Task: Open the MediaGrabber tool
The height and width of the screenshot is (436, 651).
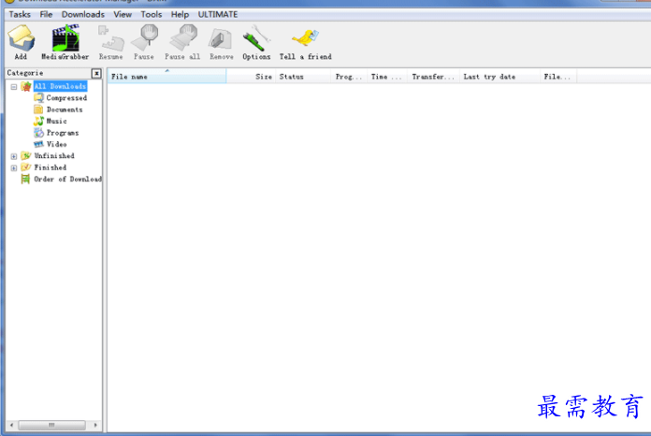Action: tap(65, 38)
